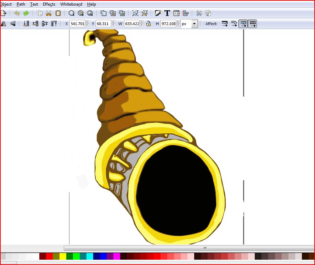Open the Effects menu

point(49,4)
